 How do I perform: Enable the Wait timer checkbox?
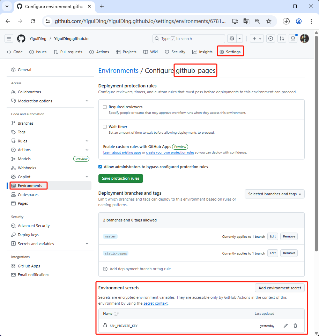coord(105,127)
